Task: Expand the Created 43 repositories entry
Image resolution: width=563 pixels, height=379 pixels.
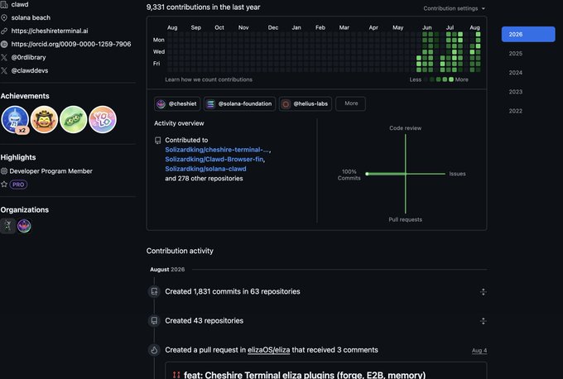Action: click(484, 321)
